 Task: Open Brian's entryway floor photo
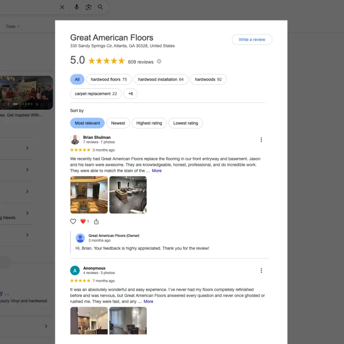[89, 195]
